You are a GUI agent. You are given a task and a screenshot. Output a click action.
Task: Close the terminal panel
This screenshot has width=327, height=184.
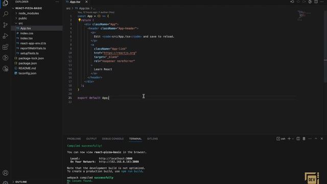click(x=322, y=139)
